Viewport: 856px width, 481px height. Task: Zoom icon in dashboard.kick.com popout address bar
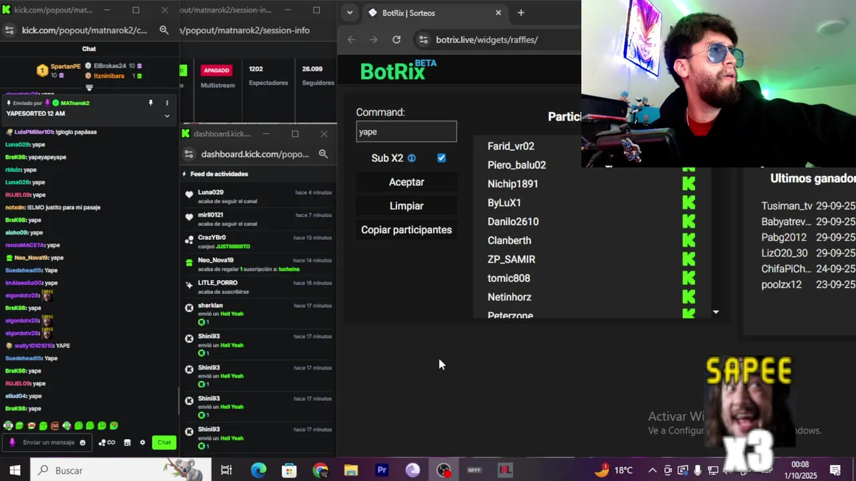(323, 154)
